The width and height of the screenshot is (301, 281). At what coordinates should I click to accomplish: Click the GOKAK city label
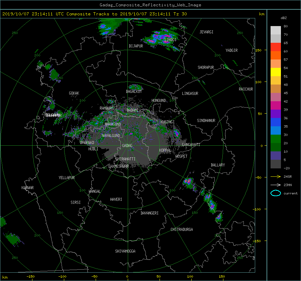click(74, 93)
